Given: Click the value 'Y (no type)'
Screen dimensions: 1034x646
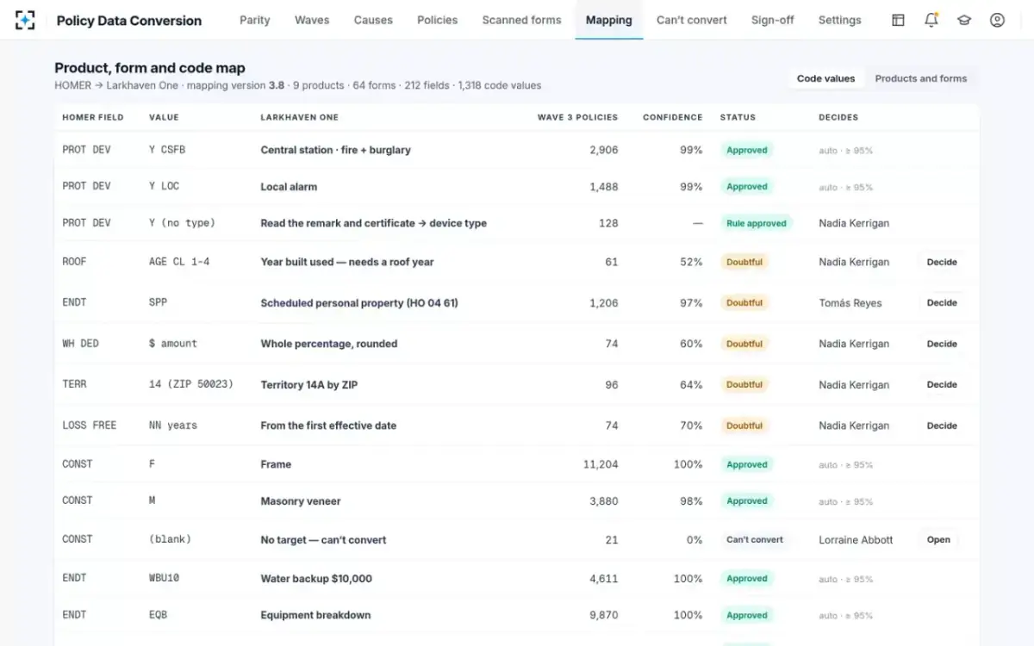Looking at the screenshot, I should point(182,223).
